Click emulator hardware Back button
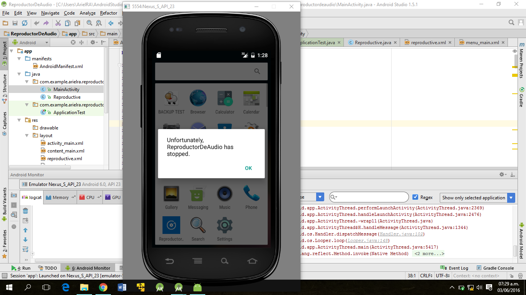Viewport: 526px width, 295px height. coord(170,261)
